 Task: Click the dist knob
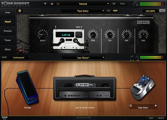click(127, 34)
